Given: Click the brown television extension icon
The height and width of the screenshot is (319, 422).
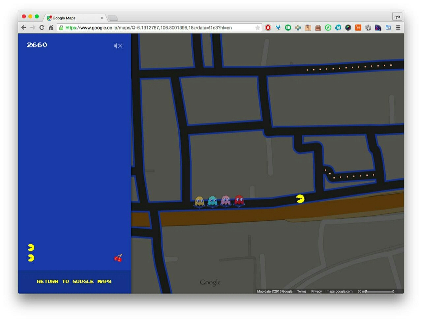Looking at the screenshot, I should click(318, 28).
